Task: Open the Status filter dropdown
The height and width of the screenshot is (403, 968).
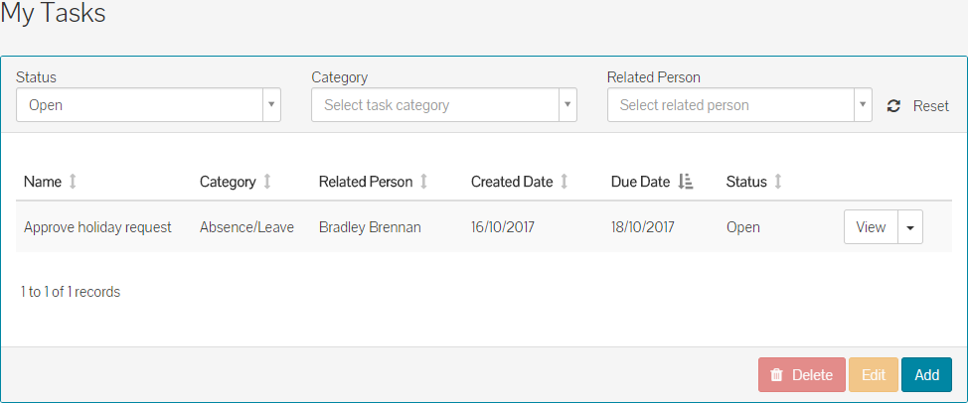Action: click(x=148, y=104)
